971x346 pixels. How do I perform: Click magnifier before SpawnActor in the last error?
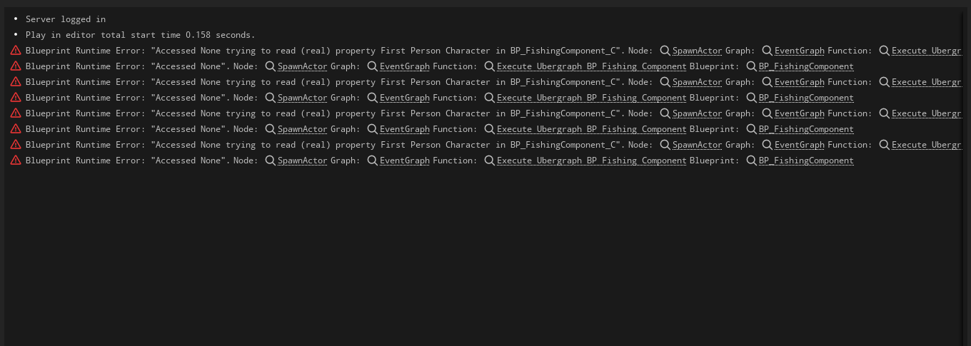271,161
